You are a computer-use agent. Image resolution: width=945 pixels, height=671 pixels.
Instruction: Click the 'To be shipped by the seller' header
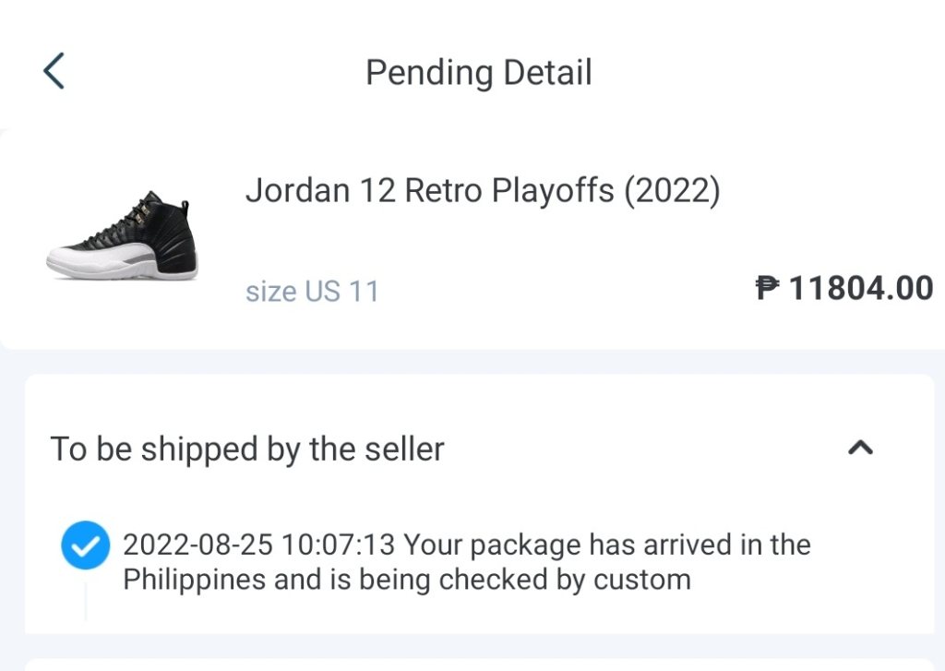(x=247, y=449)
